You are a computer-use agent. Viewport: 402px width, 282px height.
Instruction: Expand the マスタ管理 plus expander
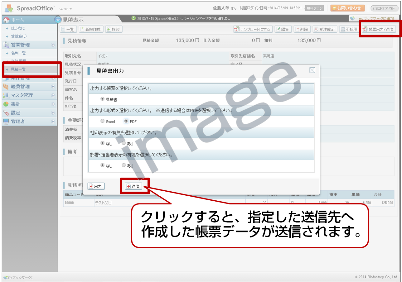tap(53, 95)
